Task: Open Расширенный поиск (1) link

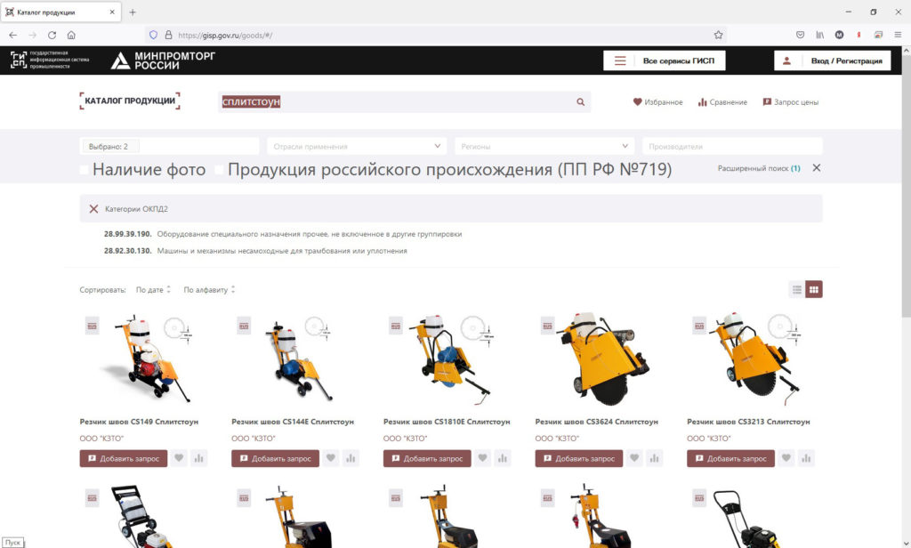Action: pos(759,168)
